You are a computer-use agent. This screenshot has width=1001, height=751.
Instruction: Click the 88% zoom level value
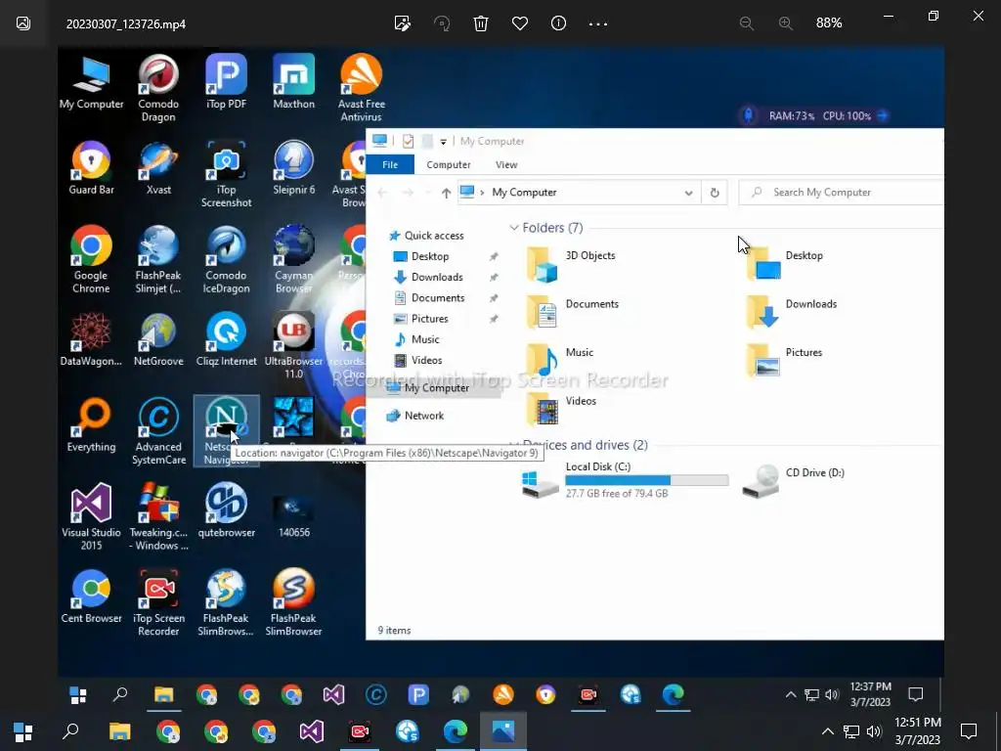click(829, 23)
